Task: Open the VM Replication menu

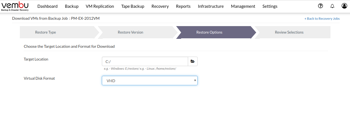Action: click(100, 6)
